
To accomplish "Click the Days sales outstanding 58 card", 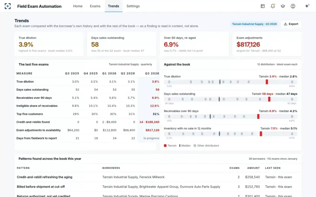I will [121, 44].
